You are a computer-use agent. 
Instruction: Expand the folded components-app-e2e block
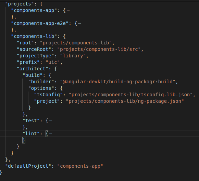click(x=79, y=24)
